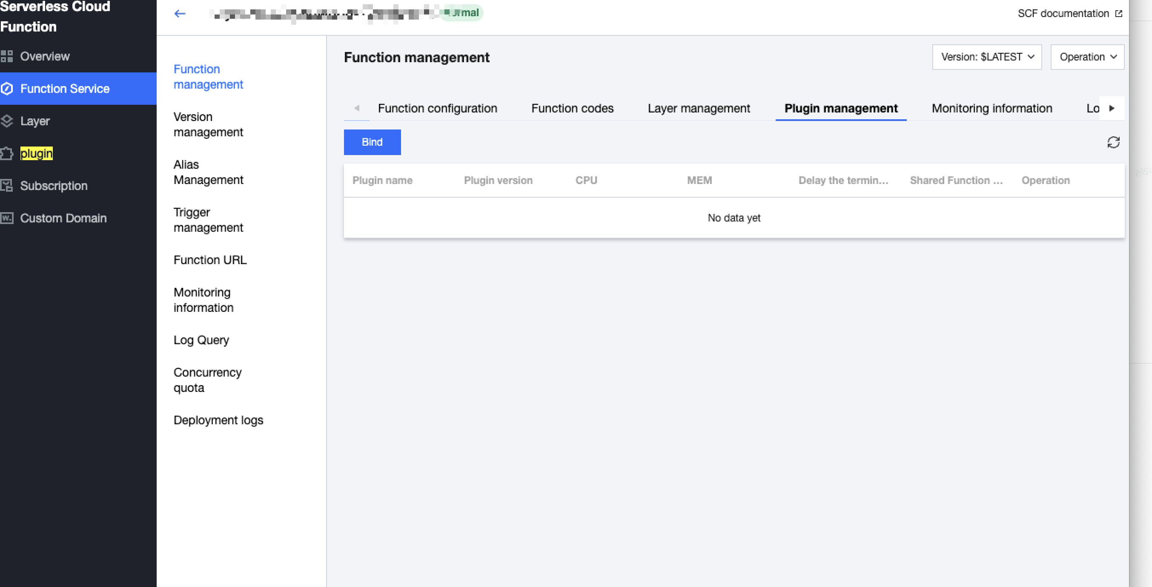Open SCF documentation external link
The height and width of the screenshot is (587, 1152).
(1069, 14)
